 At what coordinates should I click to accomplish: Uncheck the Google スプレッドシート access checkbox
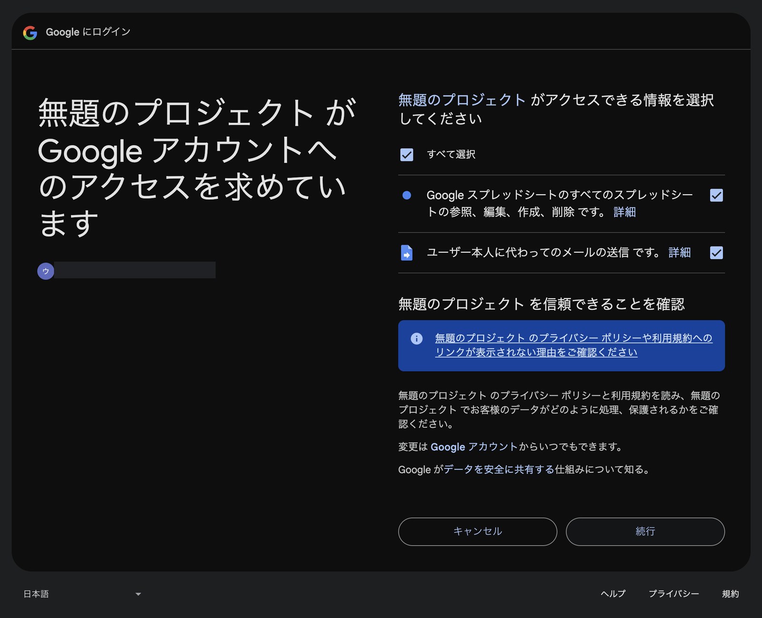click(716, 195)
